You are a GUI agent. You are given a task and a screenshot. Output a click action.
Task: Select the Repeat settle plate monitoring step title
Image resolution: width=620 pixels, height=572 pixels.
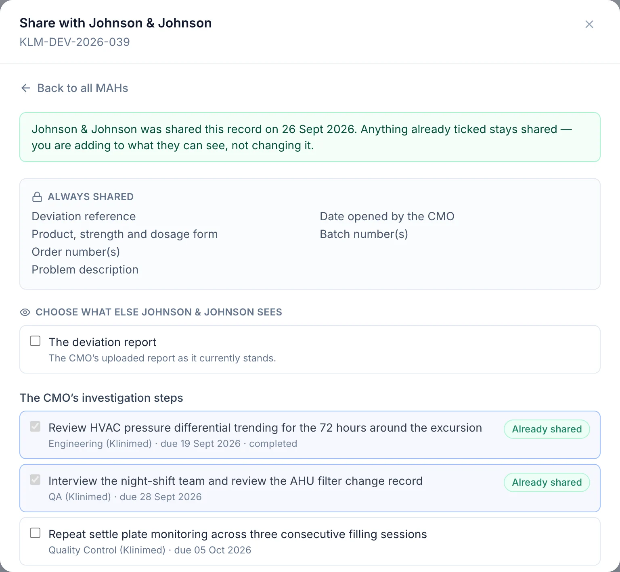coord(238,534)
